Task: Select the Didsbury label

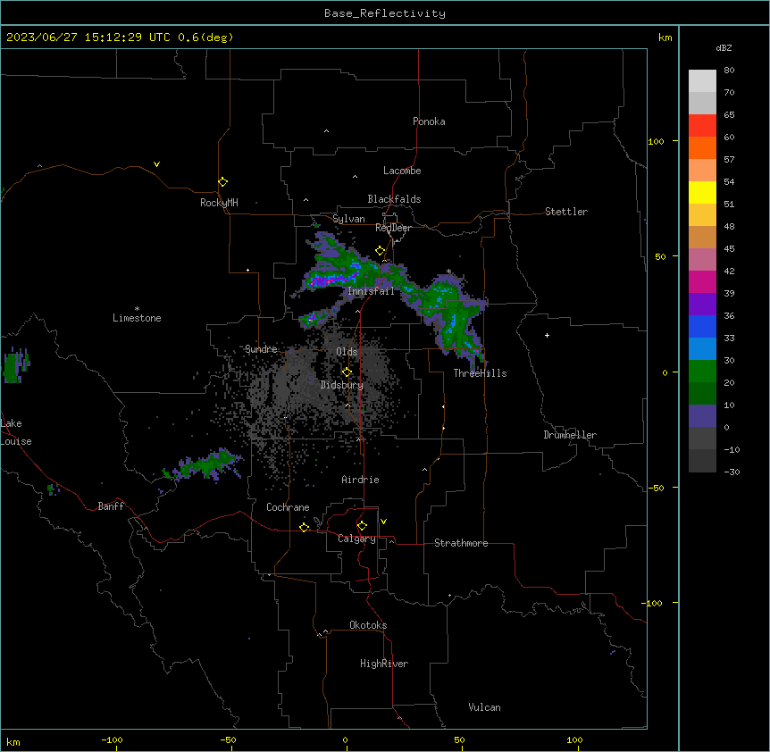Action: tap(342, 385)
